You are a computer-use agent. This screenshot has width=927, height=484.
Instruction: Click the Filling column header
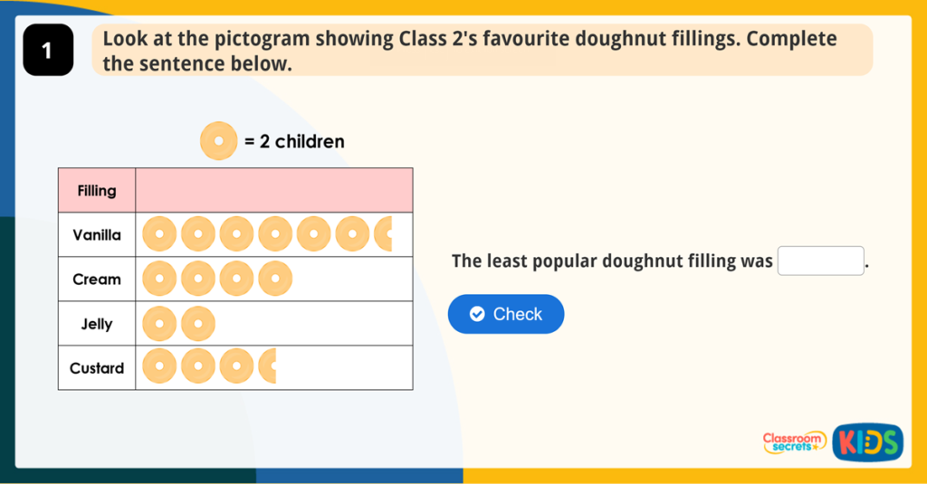pyautogui.click(x=97, y=191)
